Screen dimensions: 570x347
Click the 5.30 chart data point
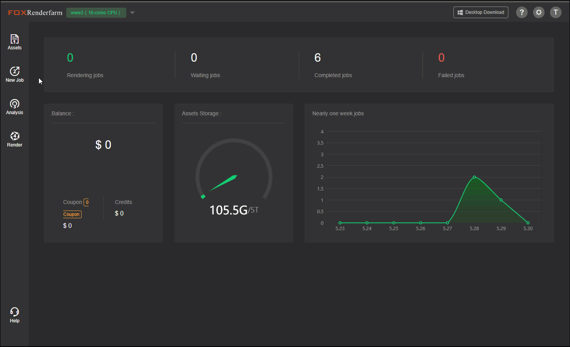[528, 223]
